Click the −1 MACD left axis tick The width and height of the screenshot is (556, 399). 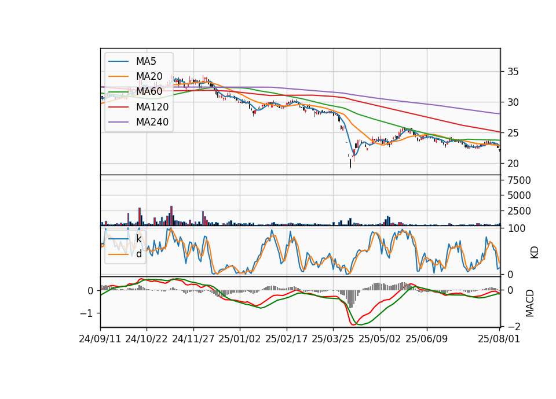pyautogui.click(x=86, y=313)
